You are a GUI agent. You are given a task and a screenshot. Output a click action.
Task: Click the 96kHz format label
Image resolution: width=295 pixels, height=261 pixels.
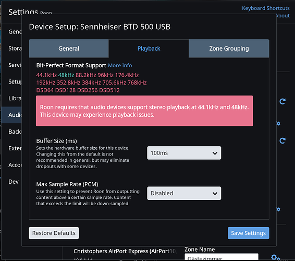coord(106,75)
